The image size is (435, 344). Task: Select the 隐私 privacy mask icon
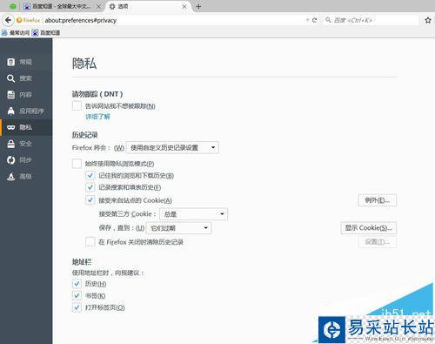(11, 127)
